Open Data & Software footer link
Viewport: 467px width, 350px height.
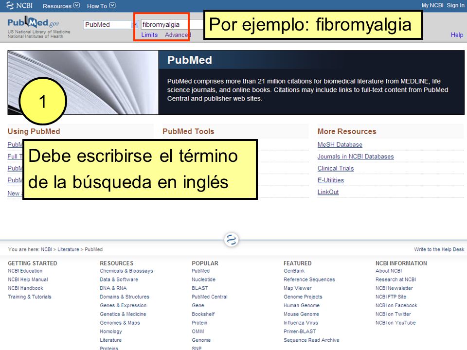point(119,280)
